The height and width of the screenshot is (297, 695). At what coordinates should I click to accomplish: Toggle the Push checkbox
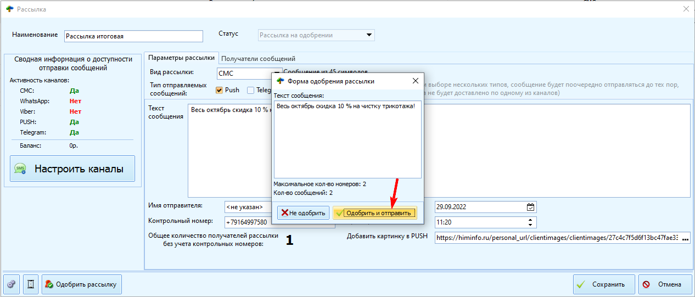[x=220, y=90]
